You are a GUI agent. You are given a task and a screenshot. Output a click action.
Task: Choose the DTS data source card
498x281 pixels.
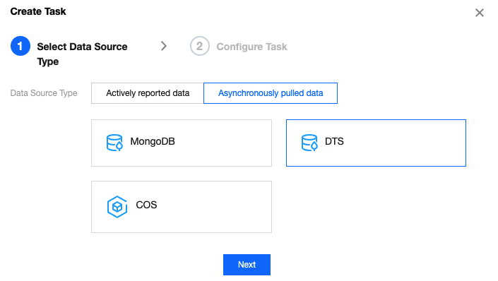coord(376,143)
